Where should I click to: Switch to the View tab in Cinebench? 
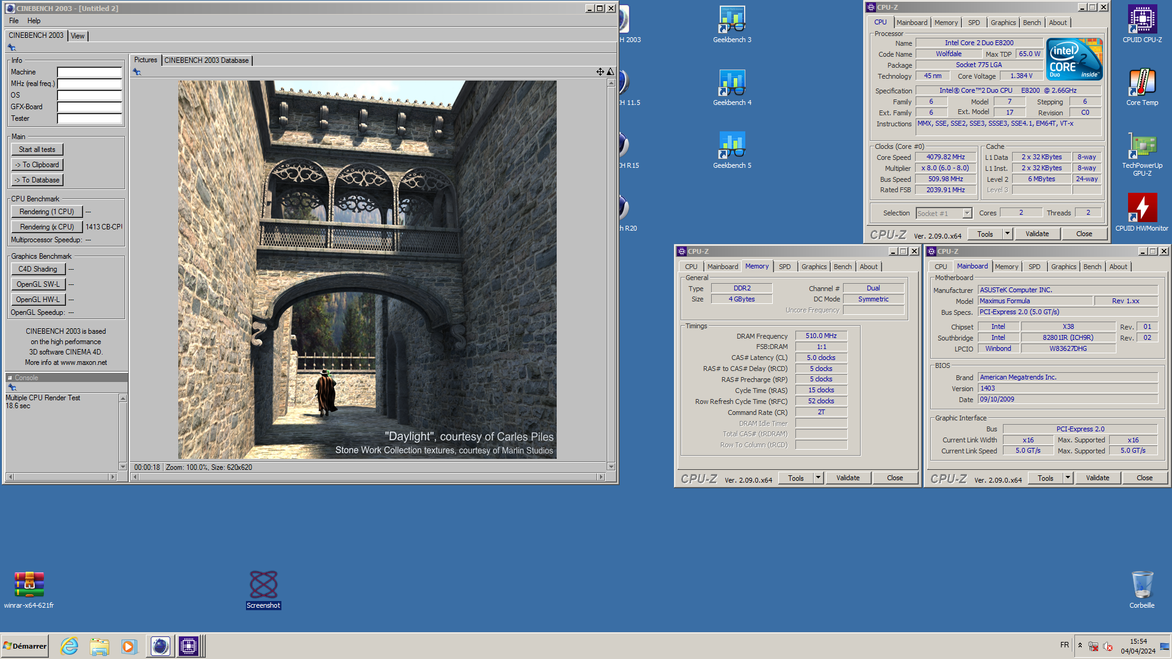coord(78,36)
